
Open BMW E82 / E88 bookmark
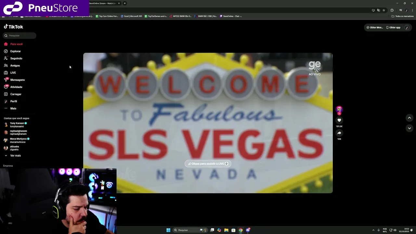point(206,16)
